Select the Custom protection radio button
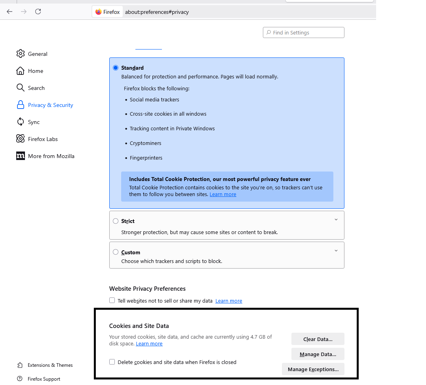The image size is (426, 385). (x=116, y=252)
